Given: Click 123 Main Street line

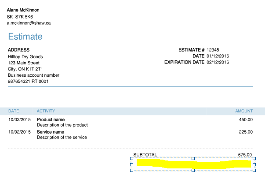Looking at the screenshot, I should coord(24,63).
